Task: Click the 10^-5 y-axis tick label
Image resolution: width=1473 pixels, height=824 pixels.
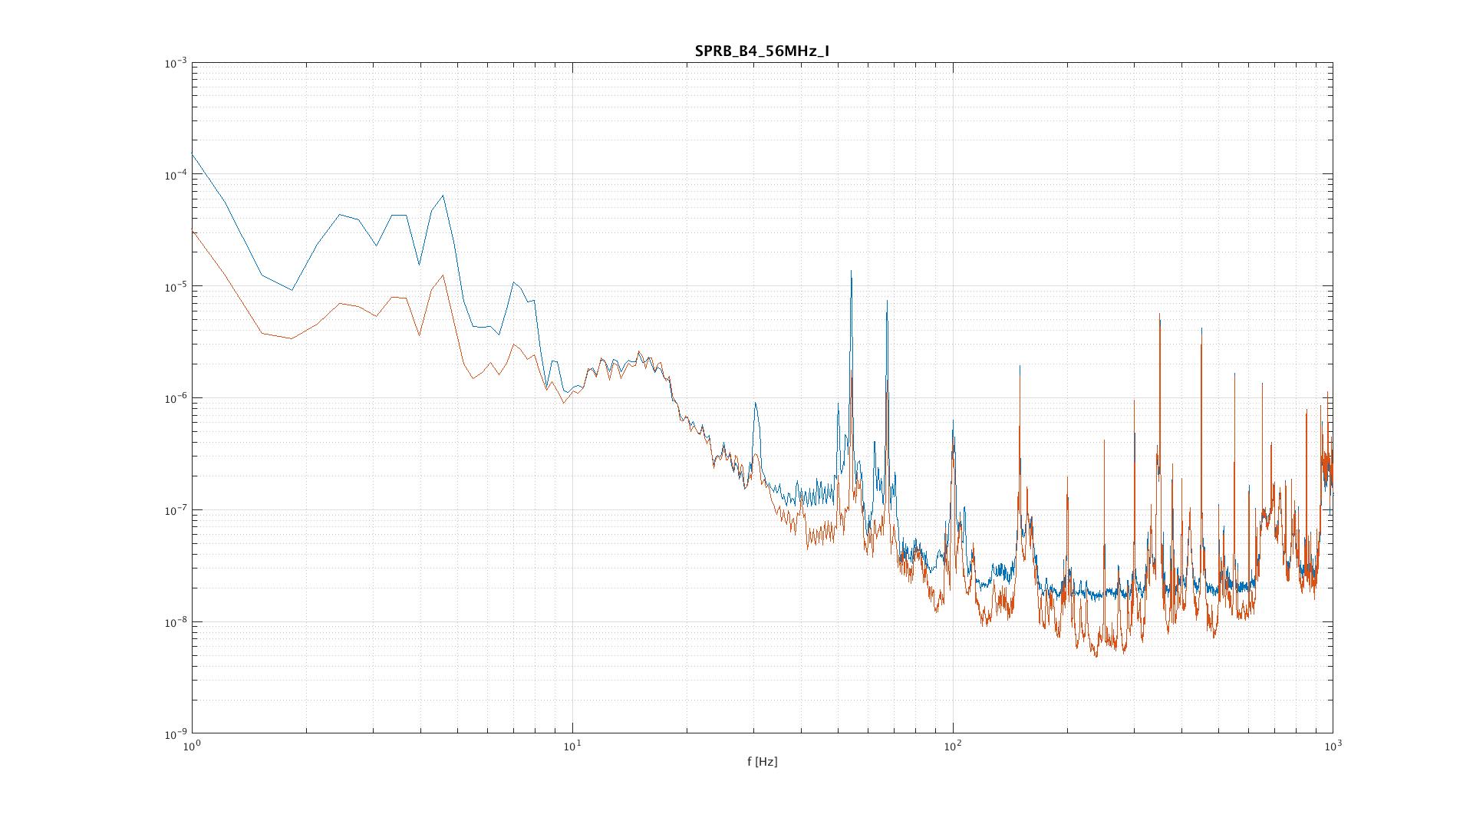Action: coord(176,286)
